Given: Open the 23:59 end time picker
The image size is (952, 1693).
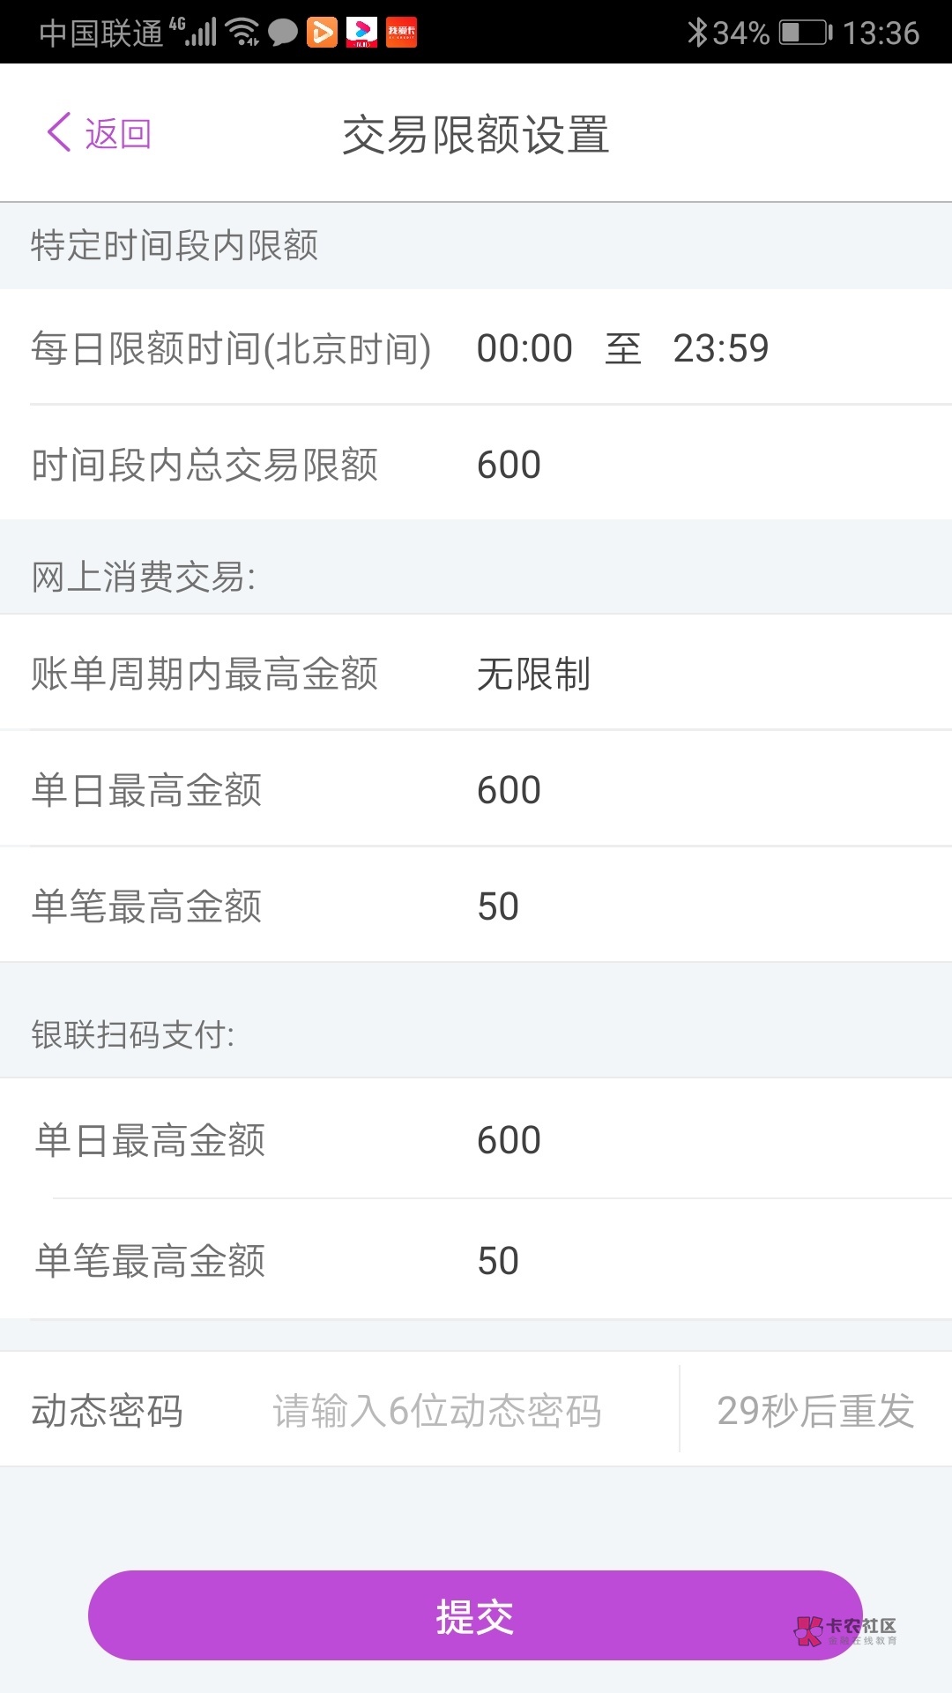Looking at the screenshot, I should pyautogui.click(x=721, y=348).
